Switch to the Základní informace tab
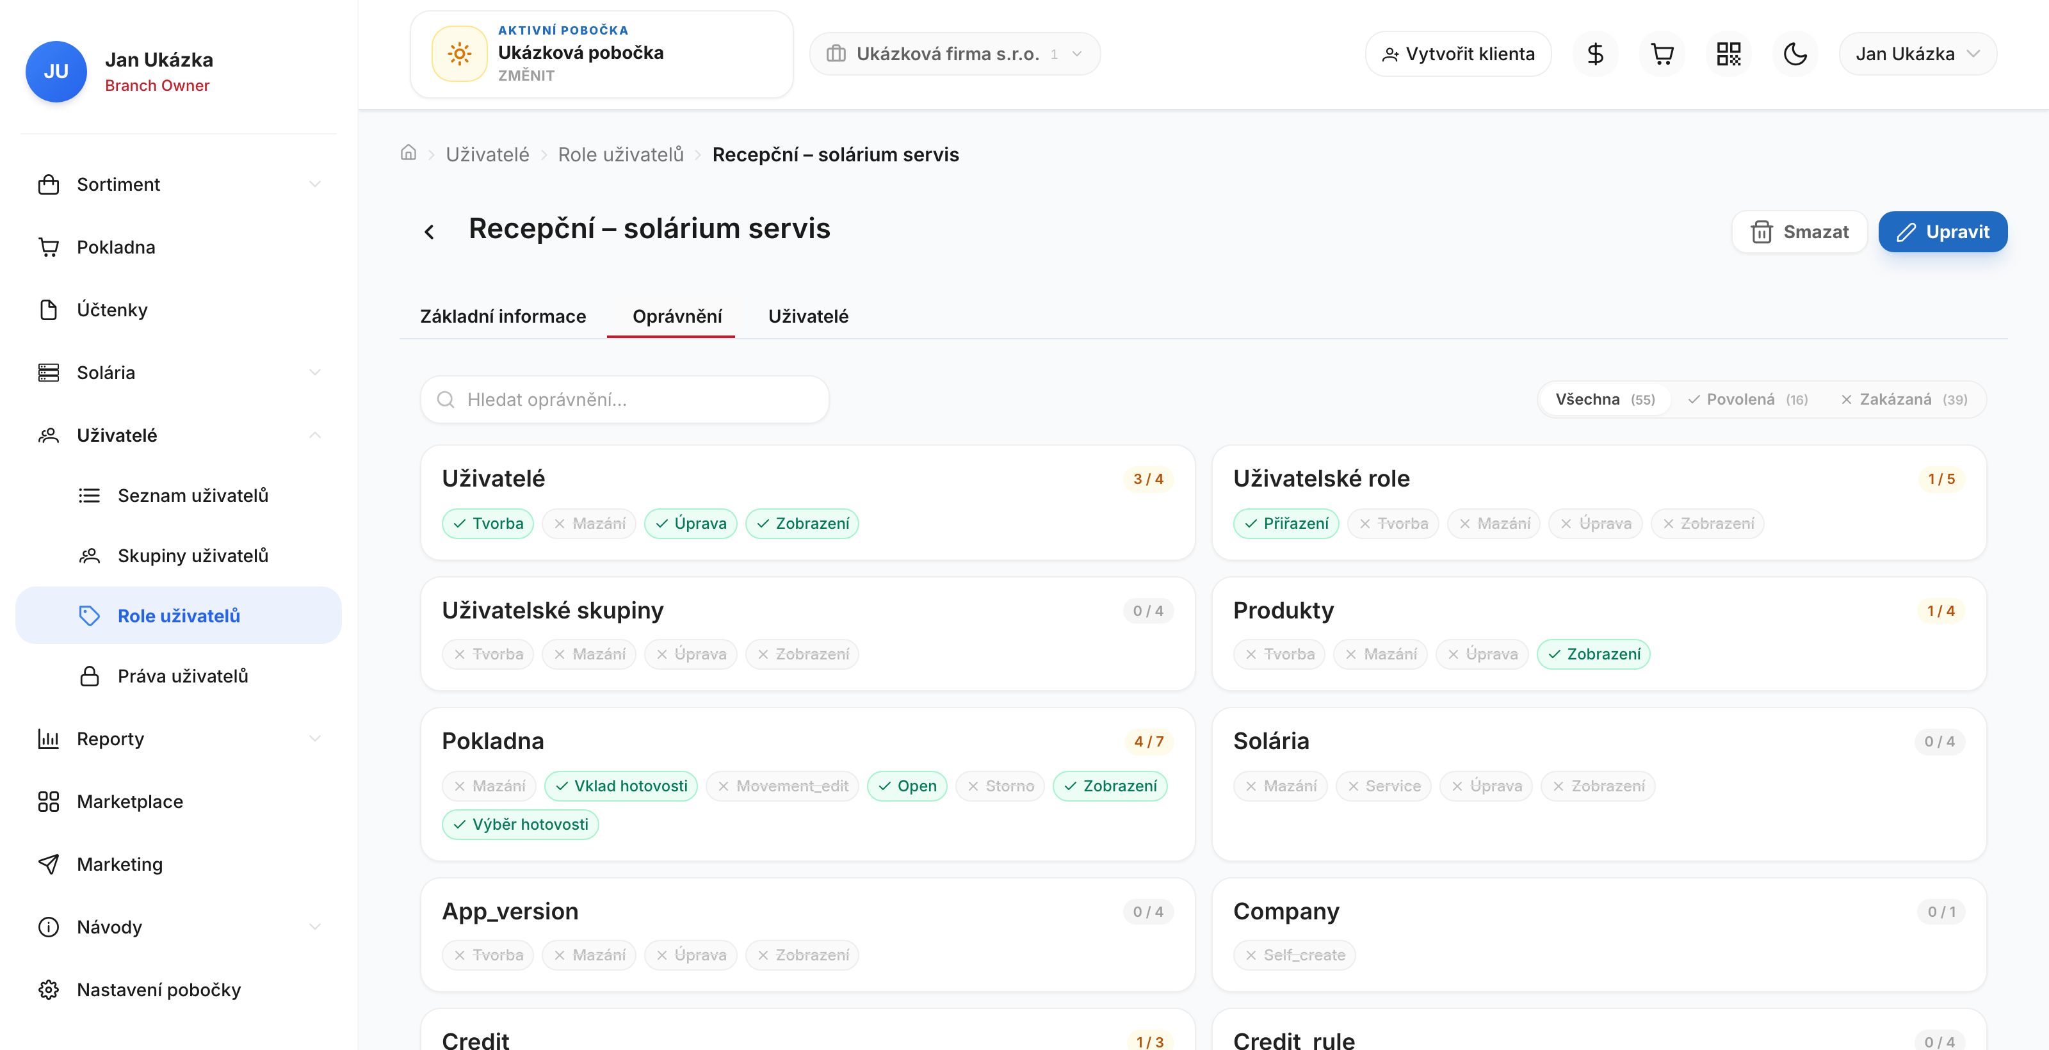The image size is (2049, 1050). [x=503, y=316]
